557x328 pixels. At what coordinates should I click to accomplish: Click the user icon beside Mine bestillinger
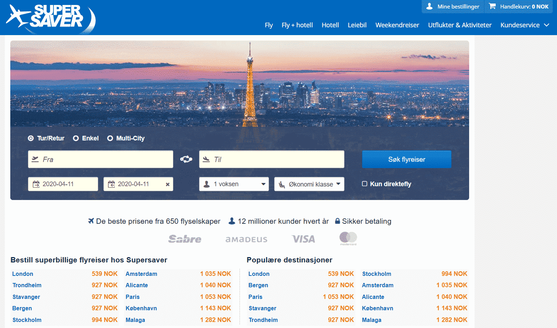pos(429,6)
